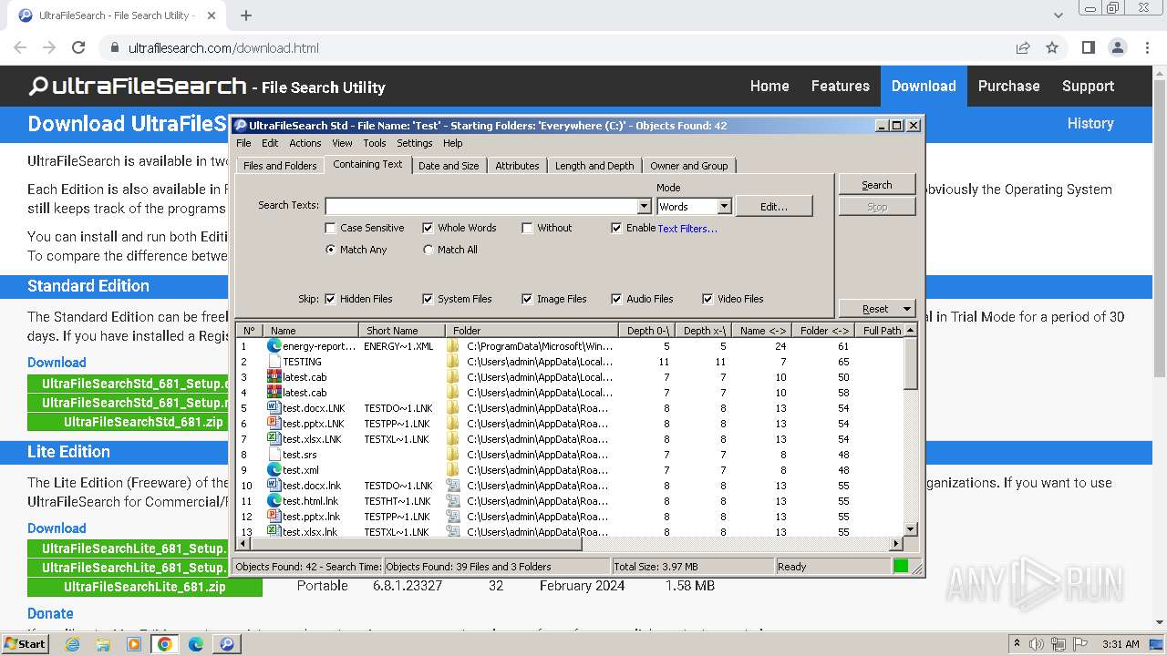The height and width of the screenshot is (656, 1167).
Task: Switch to the Files and Folders tab
Action: point(280,166)
